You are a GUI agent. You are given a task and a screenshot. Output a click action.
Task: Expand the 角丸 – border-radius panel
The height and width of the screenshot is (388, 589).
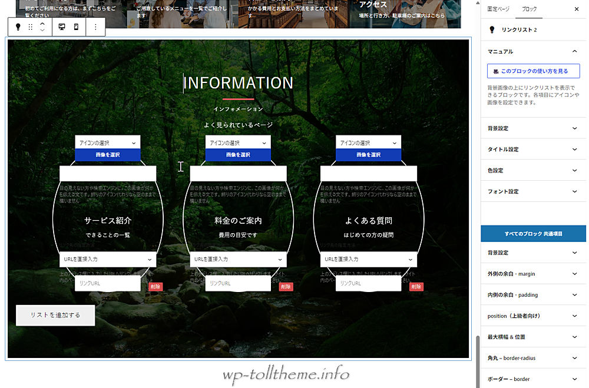point(534,358)
